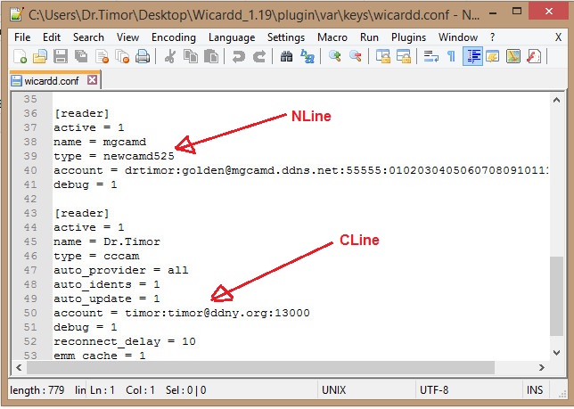The height and width of the screenshot is (409, 574).
Task: Undo last edit with Undo arrow
Action: 238,57
